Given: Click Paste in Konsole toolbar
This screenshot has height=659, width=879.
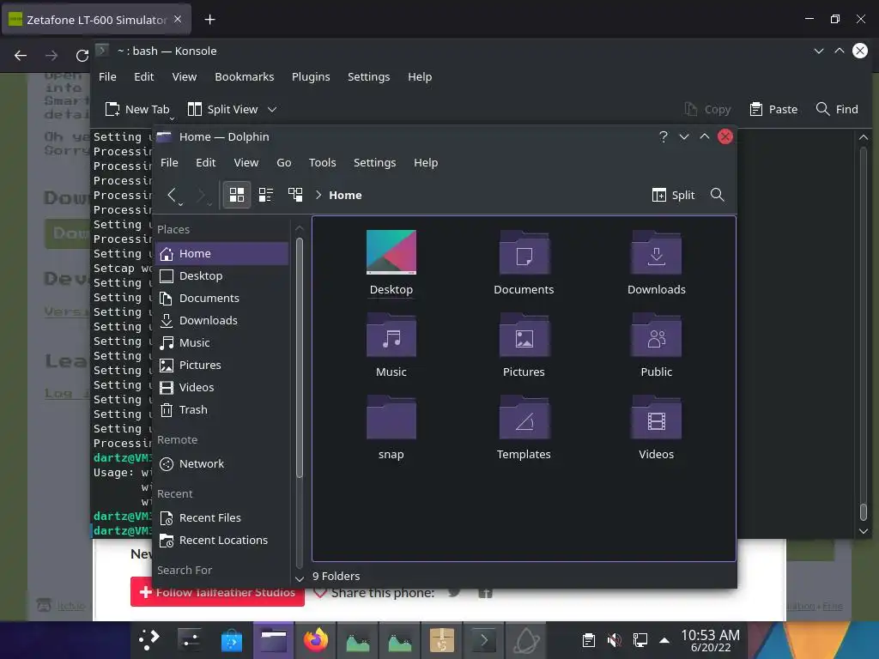Looking at the screenshot, I should point(773,109).
